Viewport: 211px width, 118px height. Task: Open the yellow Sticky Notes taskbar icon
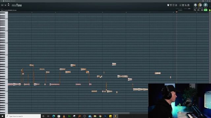click(110, 116)
